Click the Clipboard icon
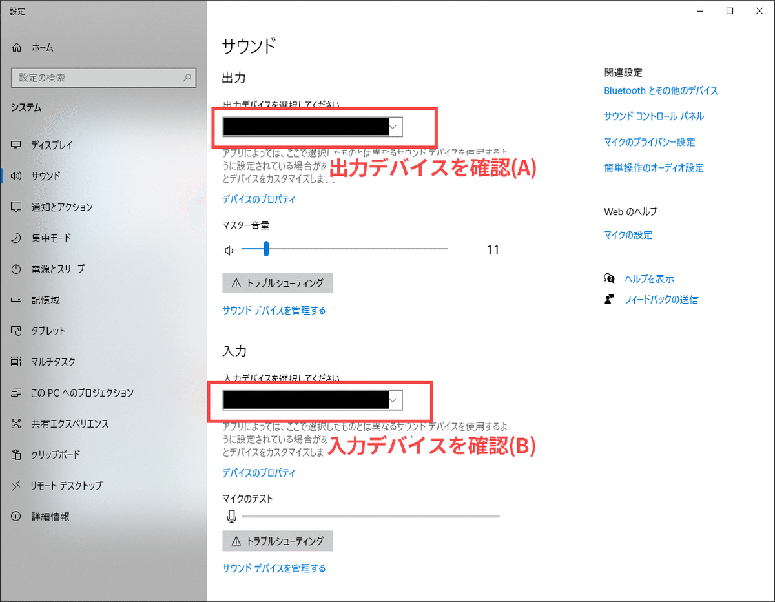 point(17,455)
